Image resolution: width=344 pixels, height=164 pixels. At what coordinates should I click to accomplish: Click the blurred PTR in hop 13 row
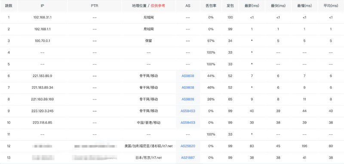pyautogui.click(x=94, y=158)
